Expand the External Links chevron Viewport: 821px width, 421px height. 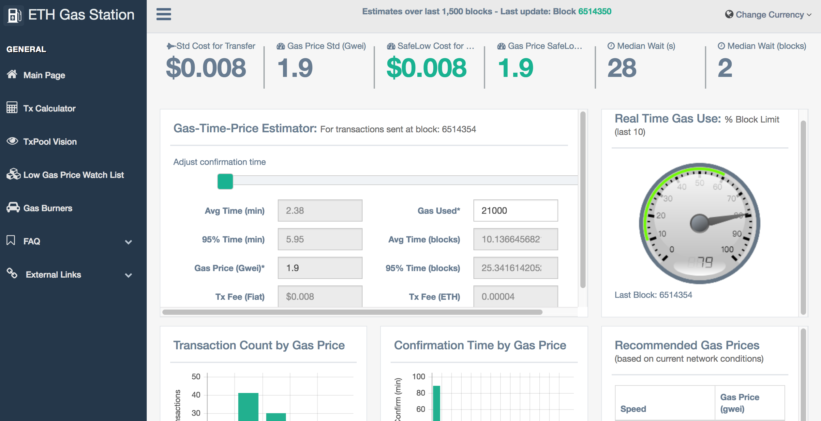[x=128, y=275]
